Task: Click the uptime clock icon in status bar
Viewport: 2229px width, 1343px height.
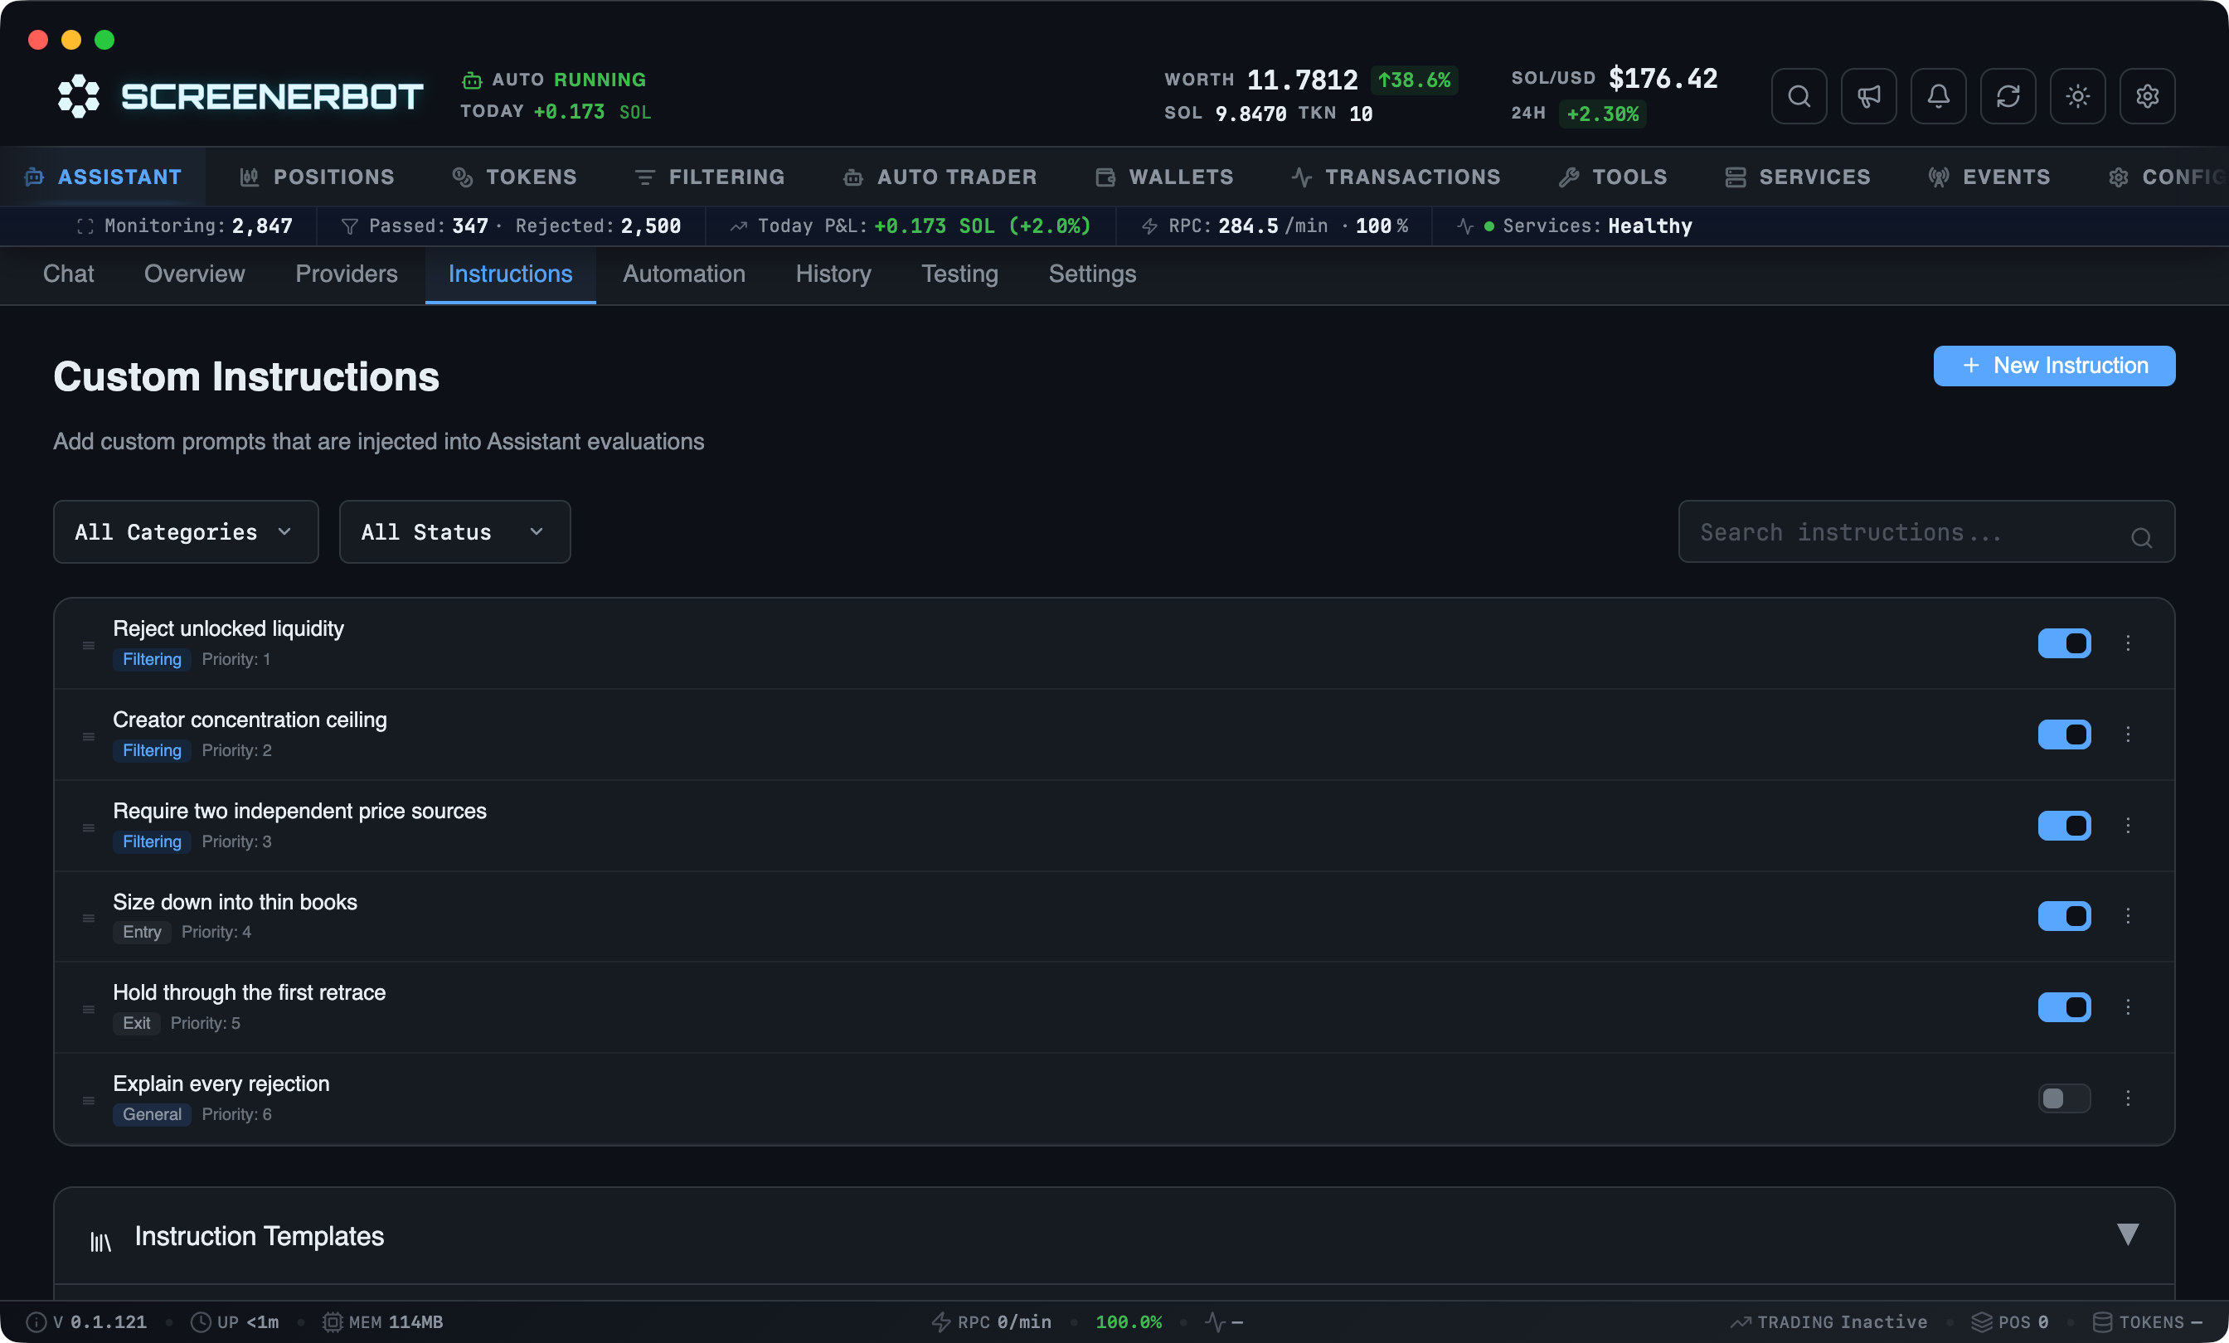Action: [x=201, y=1322]
